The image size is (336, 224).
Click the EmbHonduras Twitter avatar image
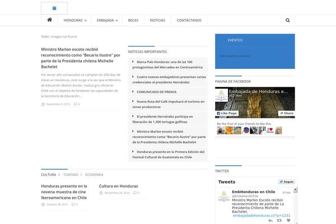coord(223,196)
